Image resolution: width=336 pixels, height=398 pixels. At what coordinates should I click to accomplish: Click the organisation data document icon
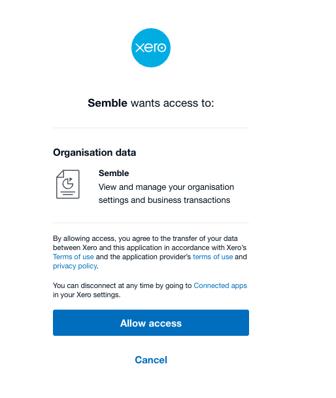coord(67,184)
